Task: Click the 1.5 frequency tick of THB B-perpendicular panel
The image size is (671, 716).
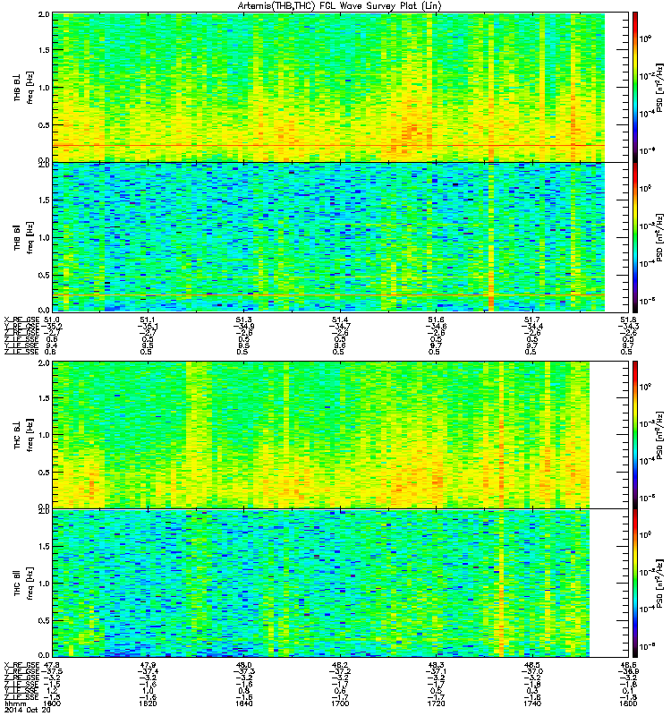Action: tap(44, 50)
